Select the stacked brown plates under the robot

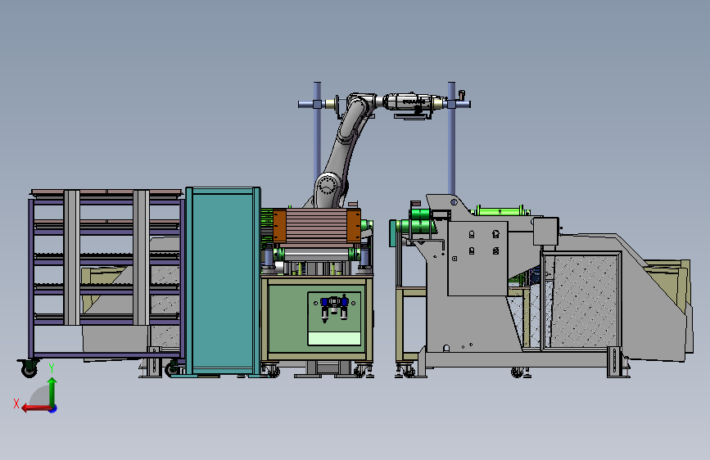tap(317, 225)
